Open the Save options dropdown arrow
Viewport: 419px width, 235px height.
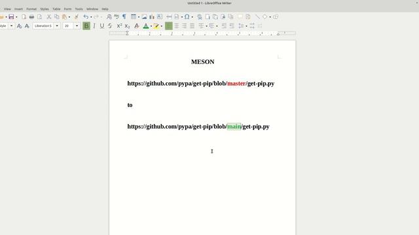pos(16,17)
